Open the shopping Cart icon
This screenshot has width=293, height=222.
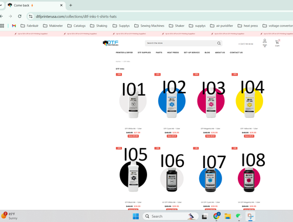tap(277, 43)
